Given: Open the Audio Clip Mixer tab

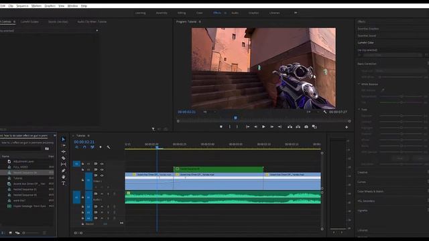Looking at the screenshot, I should tap(92, 21).
